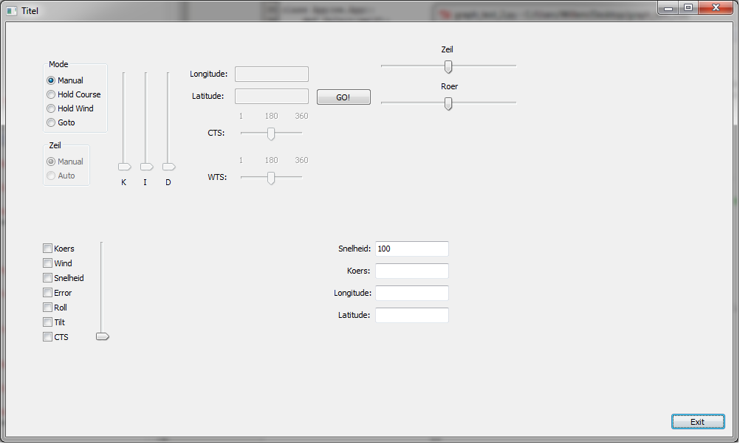
Task: Click the Roer horizontal slider handle
Action: (x=448, y=103)
